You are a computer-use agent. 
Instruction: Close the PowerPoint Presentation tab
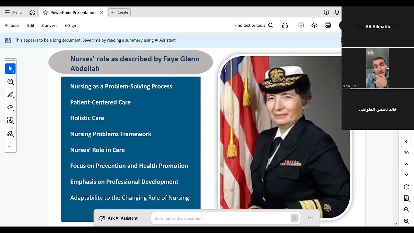coord(102,12)
